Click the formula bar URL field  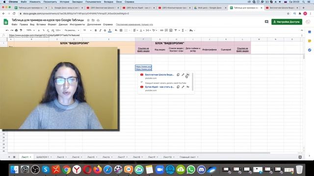coord(154,35)
